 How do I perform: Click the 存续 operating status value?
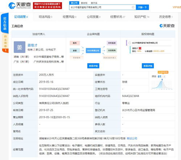(x=124, y=82)
